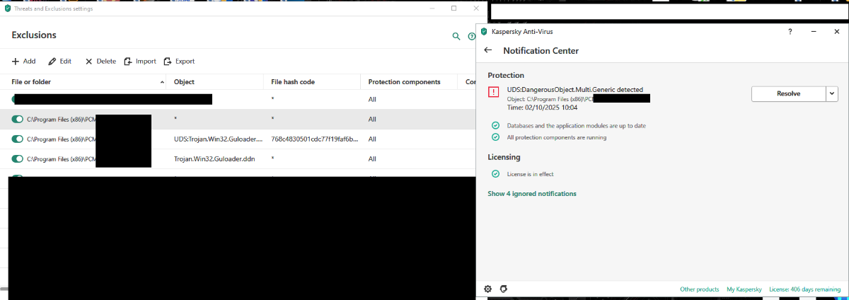849x300 pixels.
Task: Click the red alert icon for detected threat
Action: click(493, 92)
